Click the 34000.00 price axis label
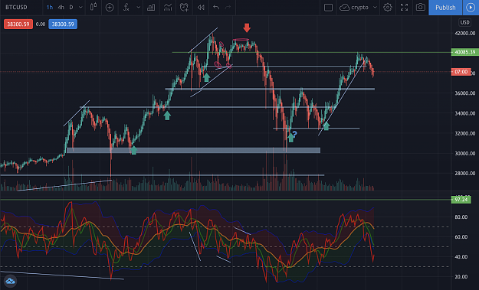 tap(465, 113)
